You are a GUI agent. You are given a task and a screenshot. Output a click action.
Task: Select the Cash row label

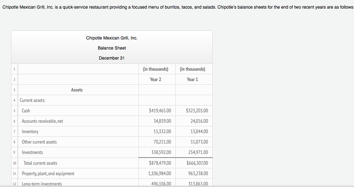pos(26,111)
